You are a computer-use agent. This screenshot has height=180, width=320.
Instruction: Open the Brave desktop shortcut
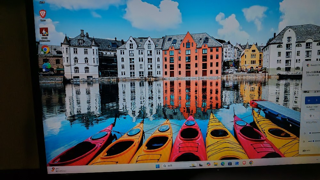(x=43, y=15)
